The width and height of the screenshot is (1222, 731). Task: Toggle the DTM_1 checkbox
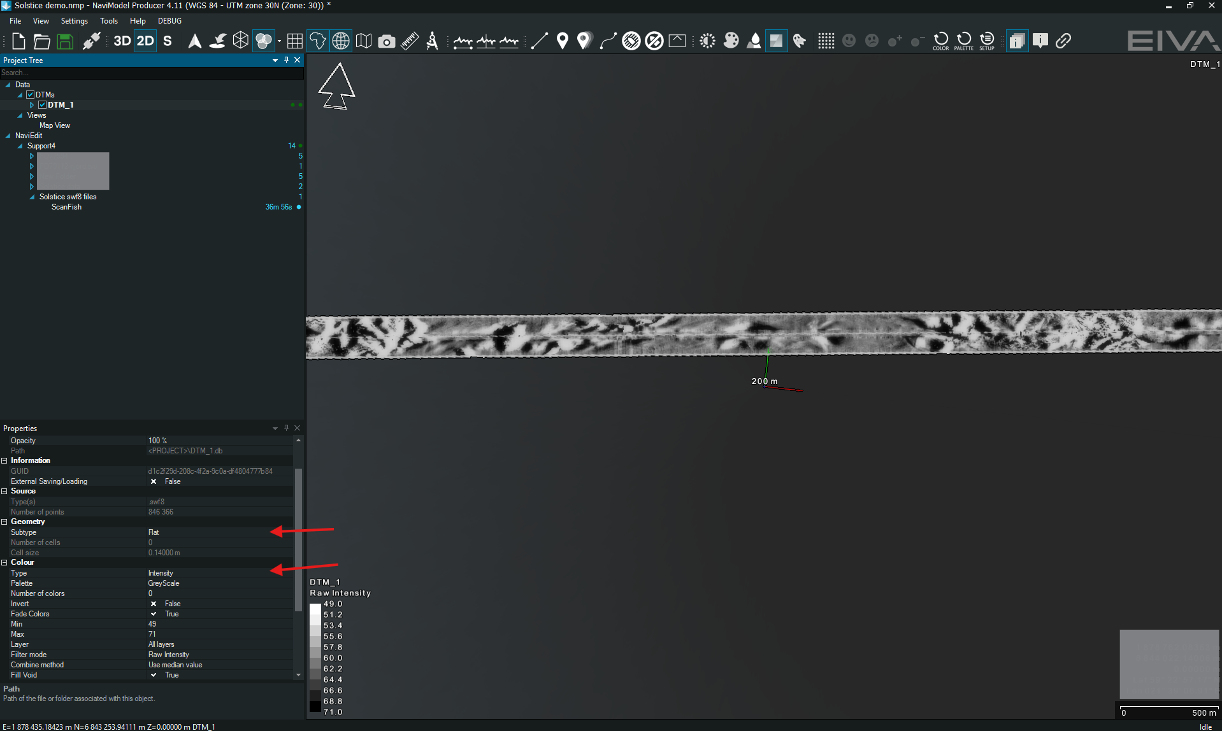42,105
